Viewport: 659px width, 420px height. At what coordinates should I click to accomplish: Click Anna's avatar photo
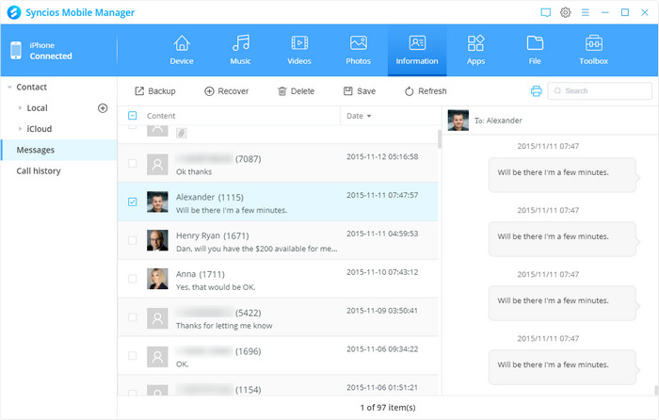point(157,279)
